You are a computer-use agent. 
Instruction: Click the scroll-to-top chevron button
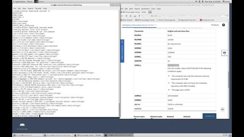click(x=223, y=110)
